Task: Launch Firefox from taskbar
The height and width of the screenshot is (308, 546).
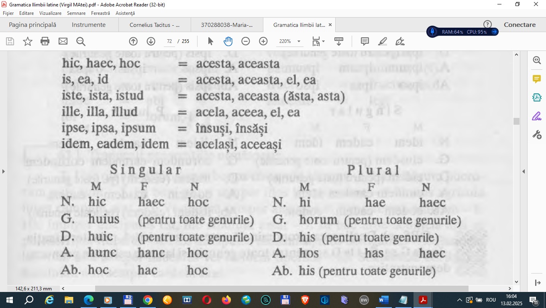Action: pos(226,300)
